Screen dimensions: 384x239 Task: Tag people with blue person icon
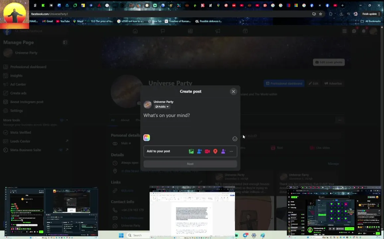[x=199, y=151]
